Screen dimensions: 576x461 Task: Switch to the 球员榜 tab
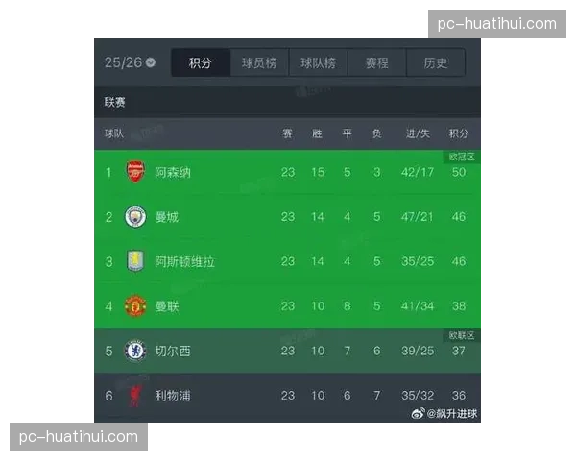pyautogui.click(x=258, y=63)
